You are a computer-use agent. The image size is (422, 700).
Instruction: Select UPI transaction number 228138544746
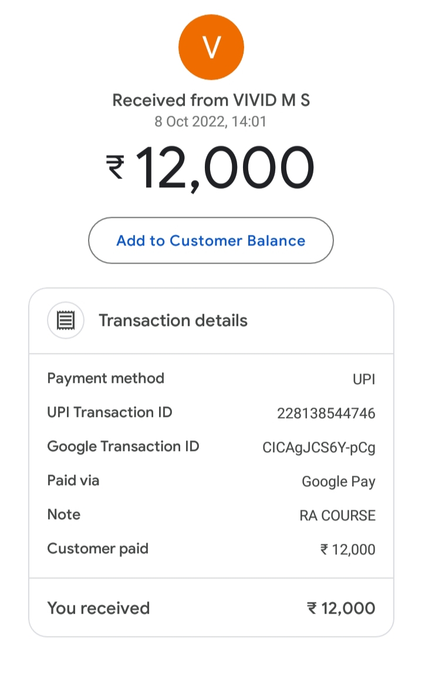(326, 413)
